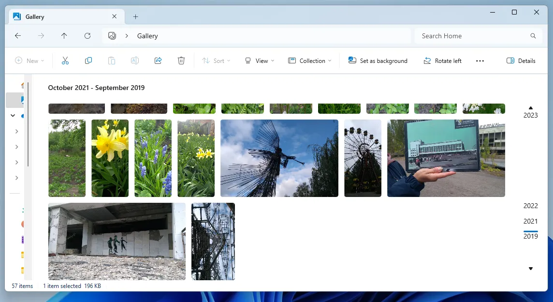
Task: Share the selected image
Action: click(158, 60)
